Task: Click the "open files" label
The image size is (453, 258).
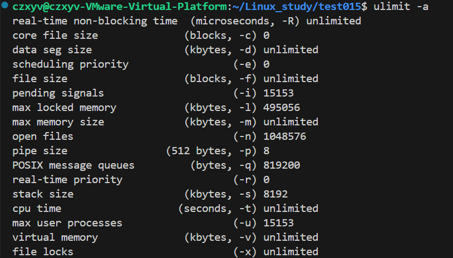Action: pyautogui.click(x=43, y=136)
